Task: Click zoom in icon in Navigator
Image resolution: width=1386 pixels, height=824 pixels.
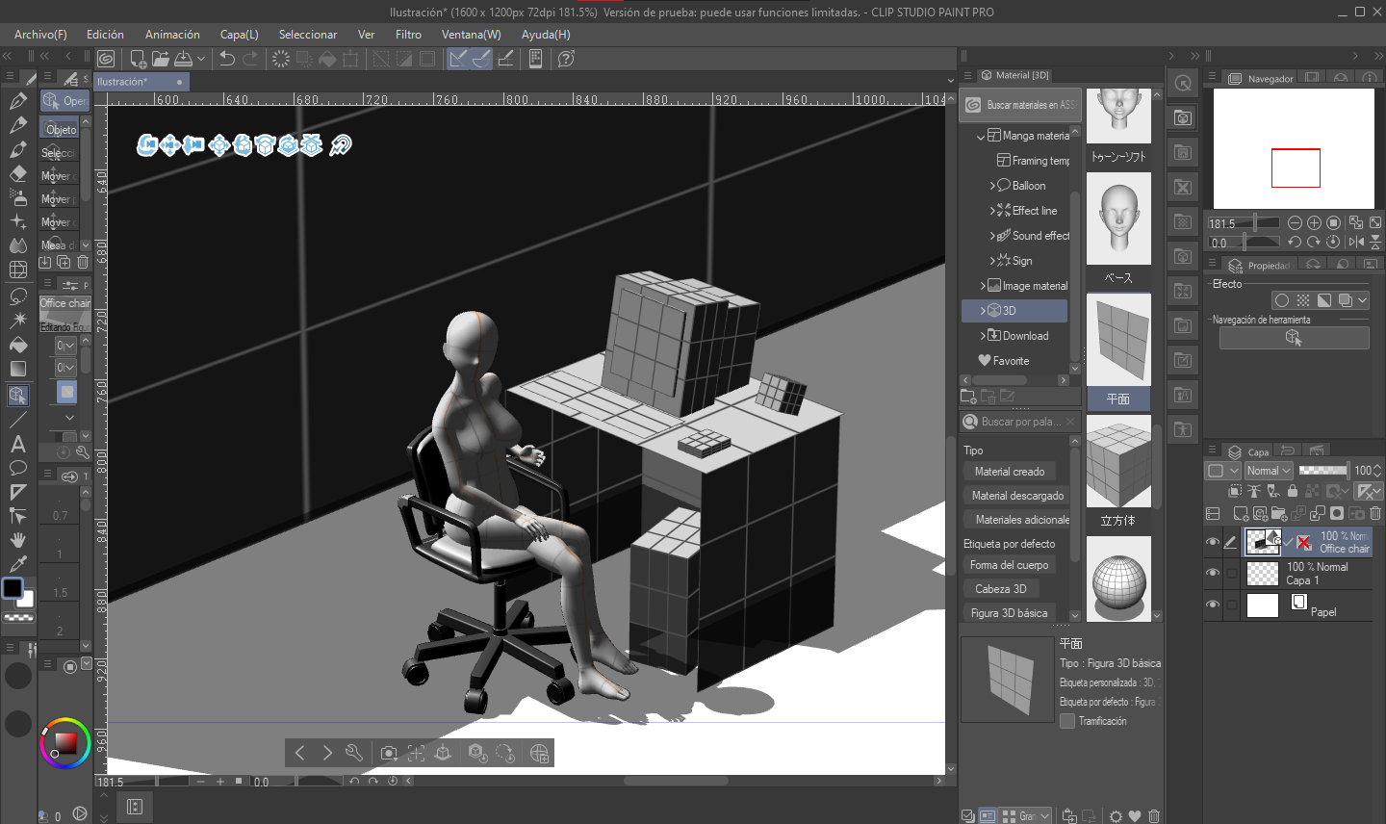Action: pos(1314,222)
